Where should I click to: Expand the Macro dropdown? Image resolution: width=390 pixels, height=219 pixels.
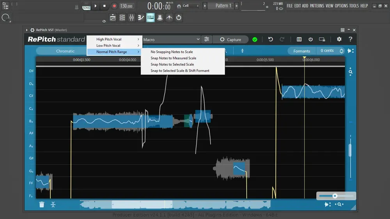[x=171, y=39]
